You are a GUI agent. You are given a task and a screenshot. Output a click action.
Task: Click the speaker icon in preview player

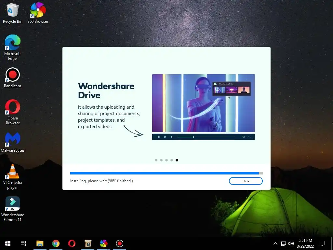tap(244, 137)
